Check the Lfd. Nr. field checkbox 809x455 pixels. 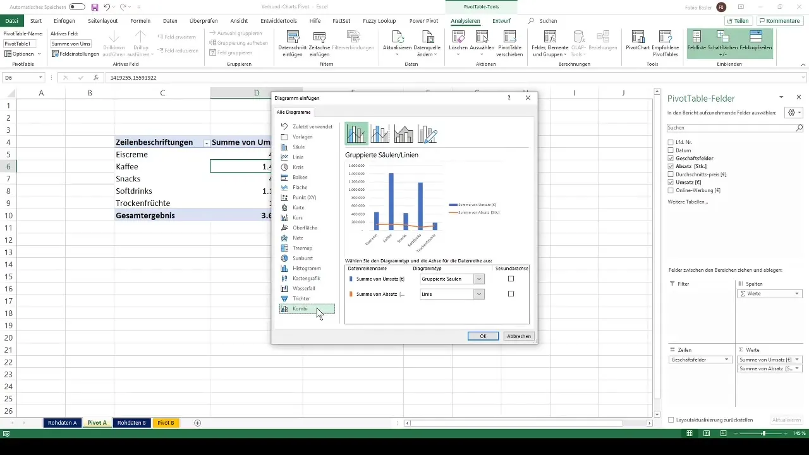point(671,142)
